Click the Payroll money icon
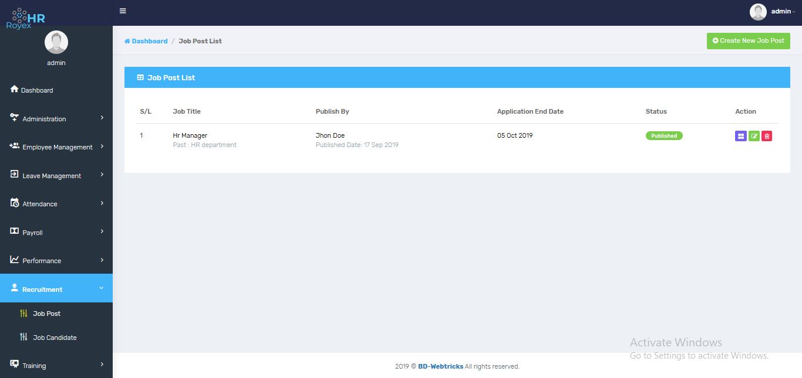802x378 pixels. tap(15, 231)
